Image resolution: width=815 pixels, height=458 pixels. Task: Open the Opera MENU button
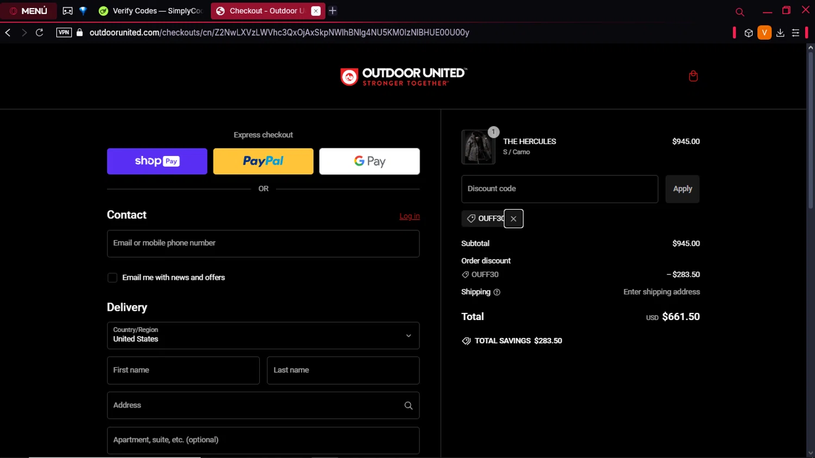pyautogui.click(x=28, y=11)
